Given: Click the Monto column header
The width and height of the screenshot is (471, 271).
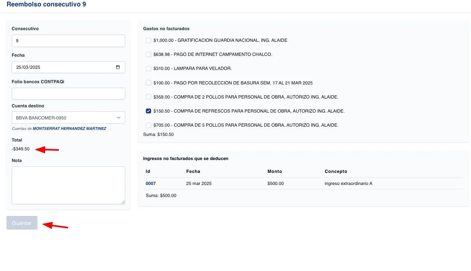Looking at the screenshot, I should pos(275,171).
